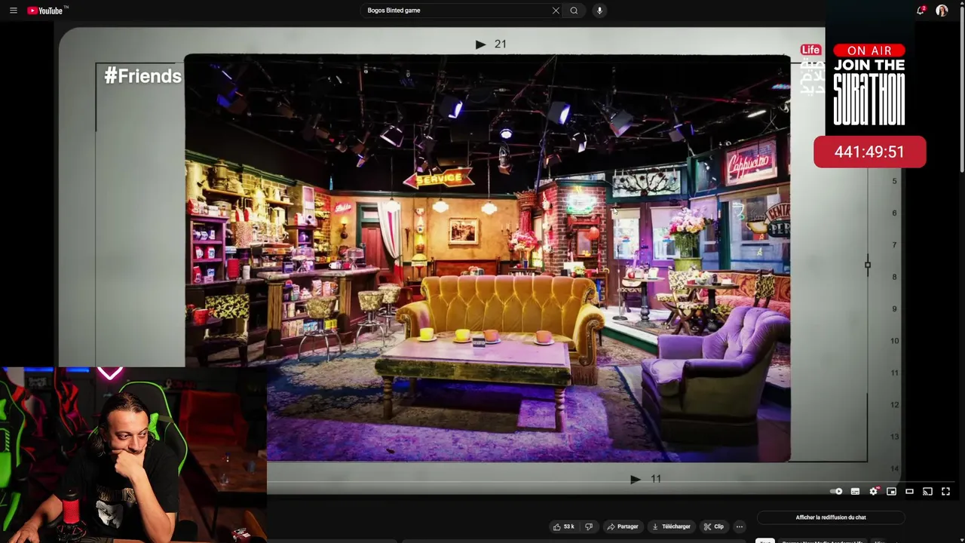Toggle the autoplay switch
The image size is (965, 543).
pyautogui.click(x=836, y=491)
